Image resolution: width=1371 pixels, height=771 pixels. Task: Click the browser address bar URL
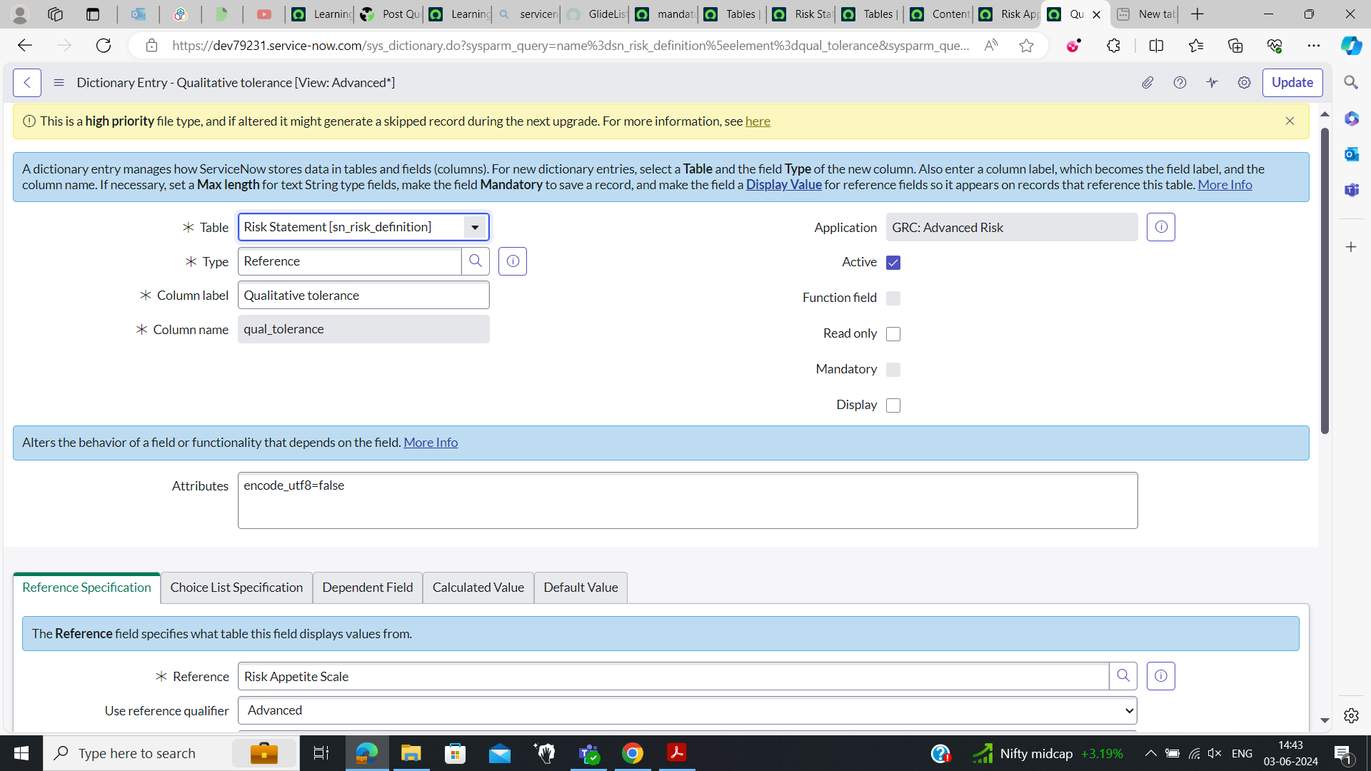click(570, 46)
